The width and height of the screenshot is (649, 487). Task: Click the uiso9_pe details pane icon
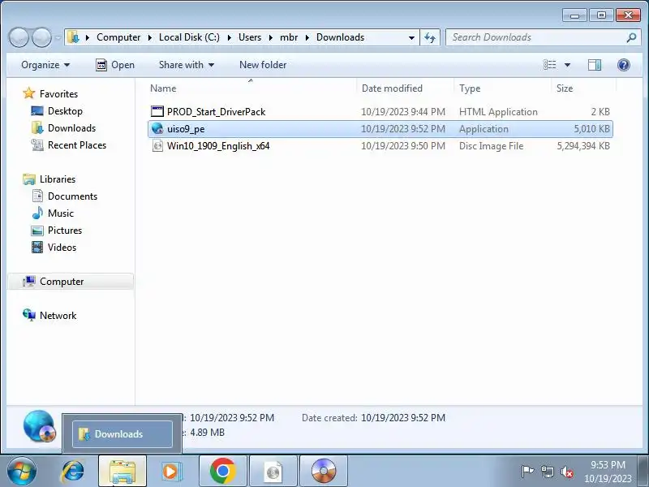39,425
